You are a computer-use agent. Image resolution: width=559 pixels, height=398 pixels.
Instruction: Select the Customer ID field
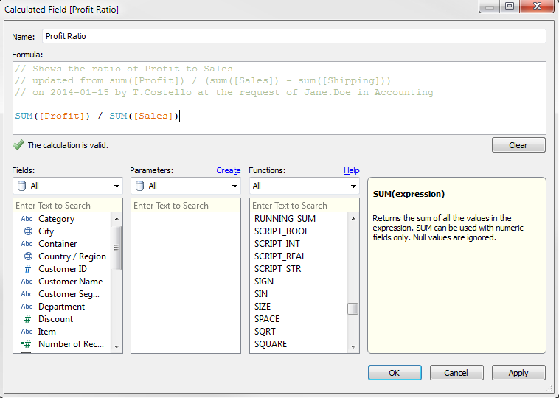(x=63, y=269)
